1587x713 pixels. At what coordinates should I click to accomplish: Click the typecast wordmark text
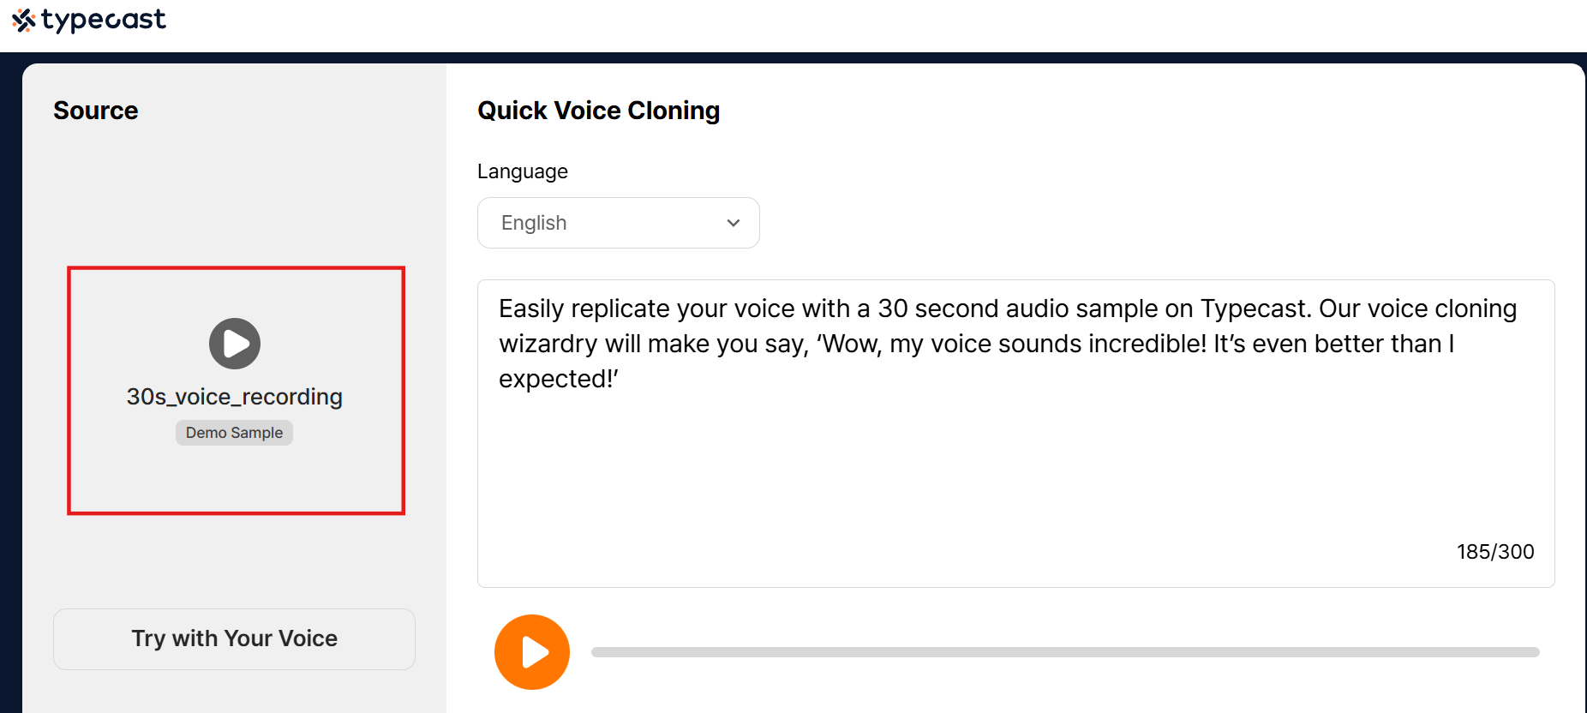104,20
